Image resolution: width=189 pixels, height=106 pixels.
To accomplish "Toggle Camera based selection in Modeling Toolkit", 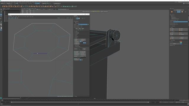I will point(171,18).
